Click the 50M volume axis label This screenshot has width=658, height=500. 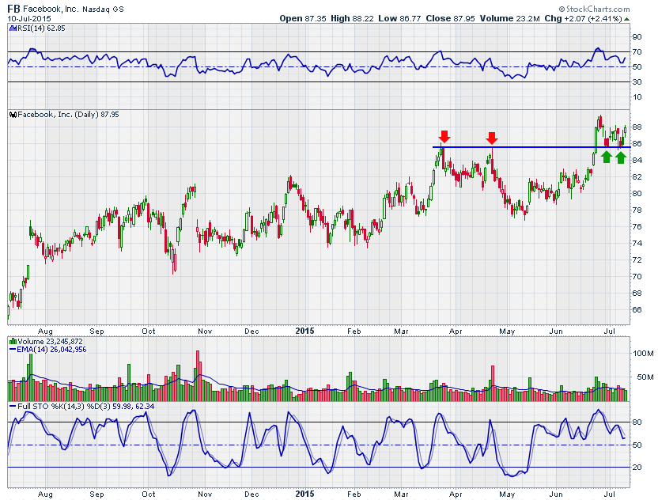(645, 377)
